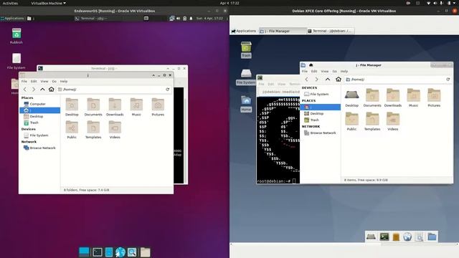Open Edit menu in EndeavourOS file manager
This screenshot has height=258, width=459.
[34, 81]
